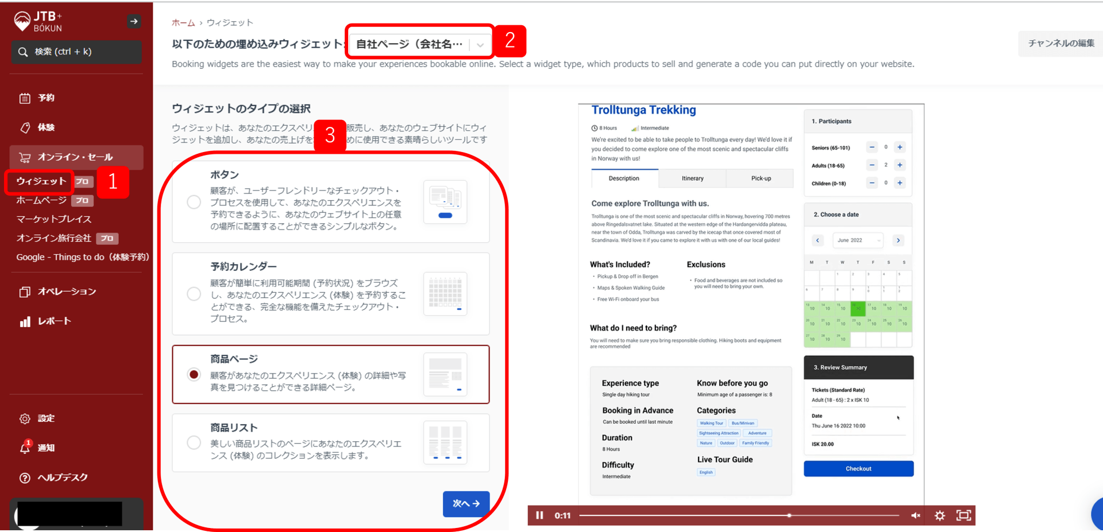Select the ボタン widget type radio
The height and width of the screenshot is (532, 1103).
194,202
